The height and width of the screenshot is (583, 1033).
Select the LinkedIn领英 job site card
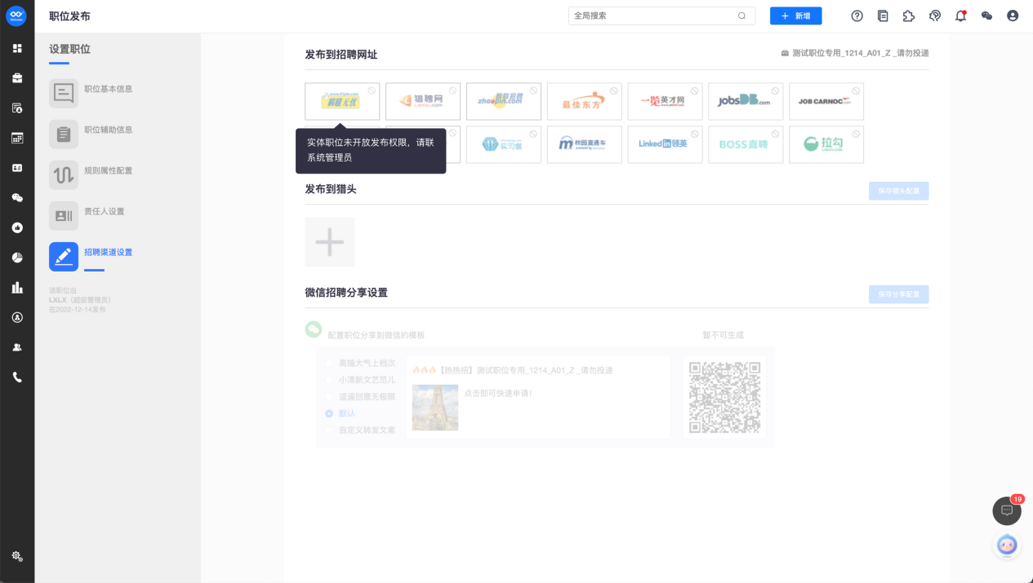(665, 144)
